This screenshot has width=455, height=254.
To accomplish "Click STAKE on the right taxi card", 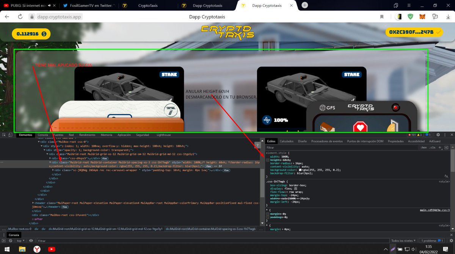I will coord(351,74).
